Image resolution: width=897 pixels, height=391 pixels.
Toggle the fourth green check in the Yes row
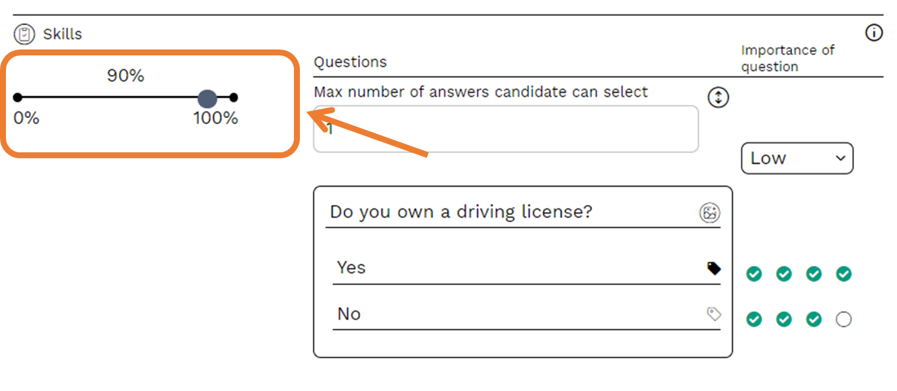843,274
